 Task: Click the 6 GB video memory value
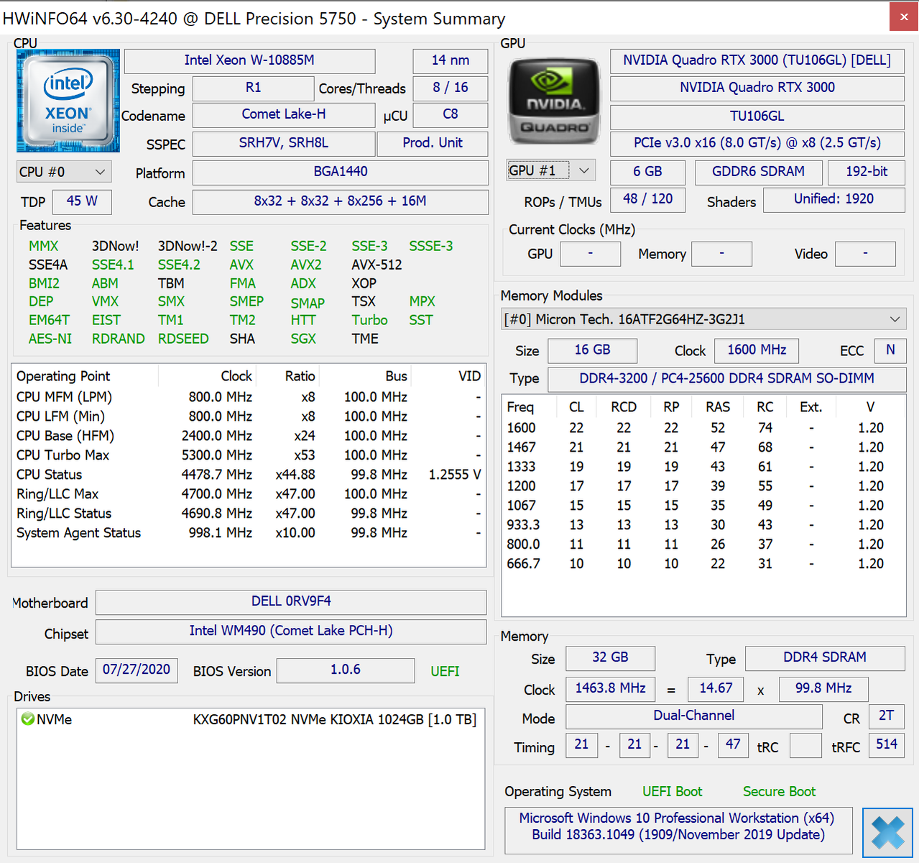[647, 172]
